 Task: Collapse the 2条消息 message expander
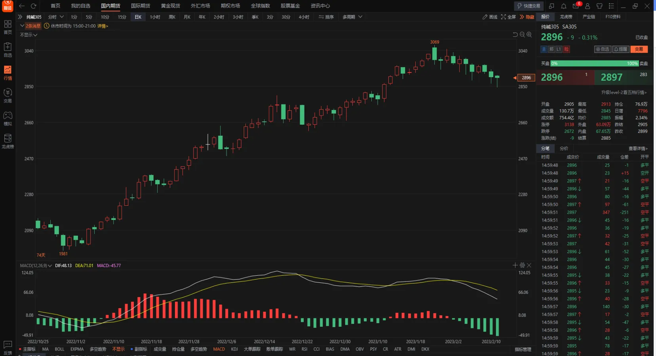click(x=30, y=26)
